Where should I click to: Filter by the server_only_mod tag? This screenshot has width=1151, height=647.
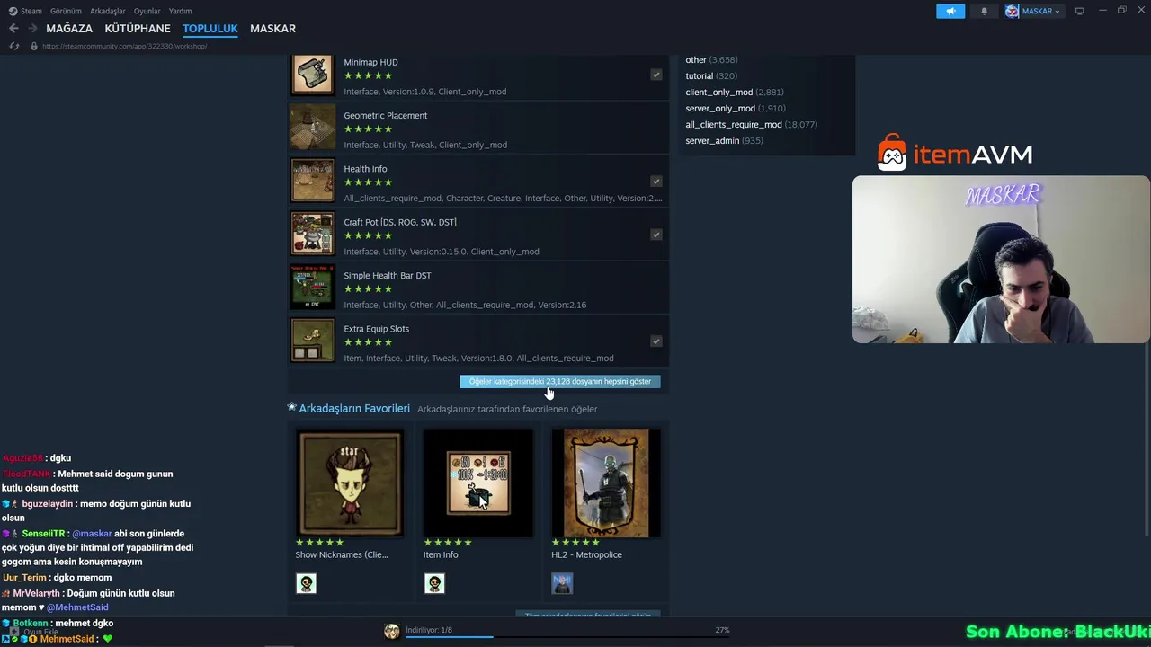tap(719, 109)
